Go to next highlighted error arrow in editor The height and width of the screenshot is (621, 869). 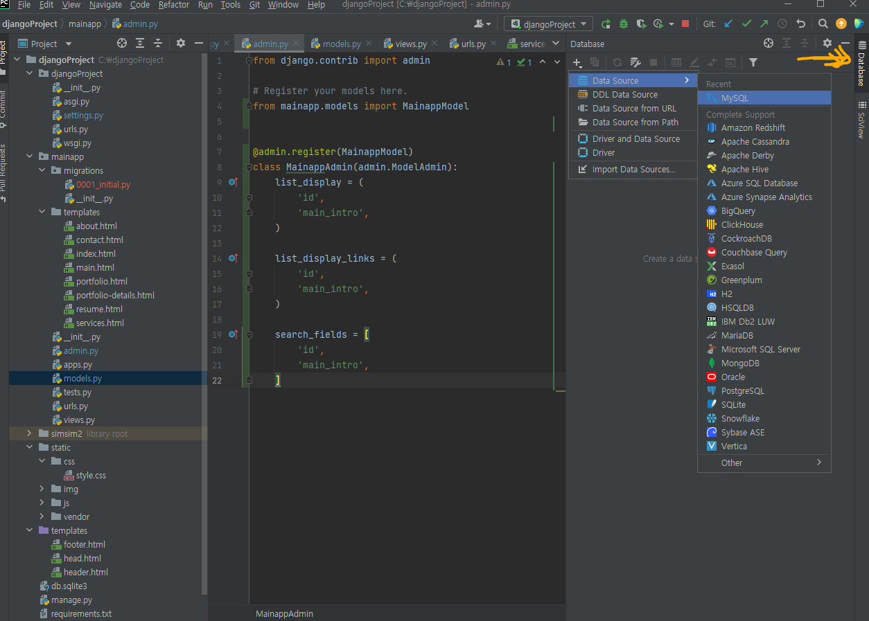557,62
